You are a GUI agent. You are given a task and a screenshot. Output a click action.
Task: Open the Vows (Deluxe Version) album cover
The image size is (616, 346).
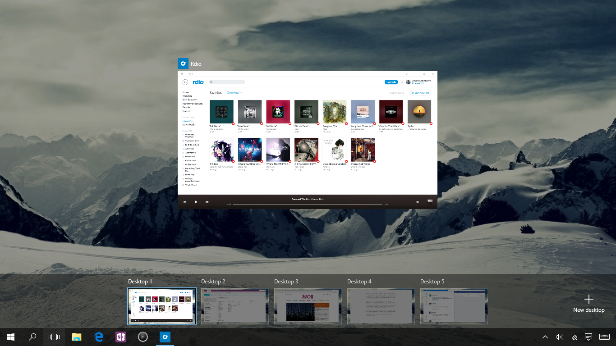[335, 150]
